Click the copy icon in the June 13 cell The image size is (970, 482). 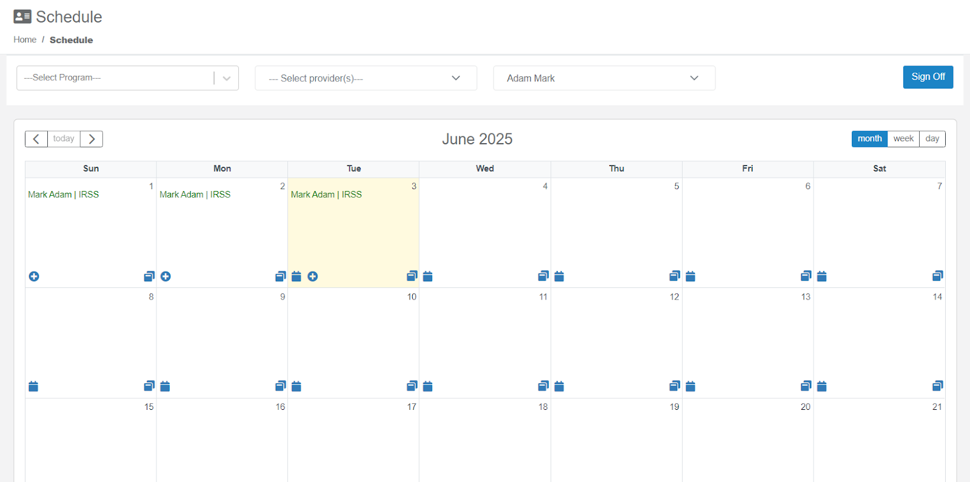coord(806,386)
